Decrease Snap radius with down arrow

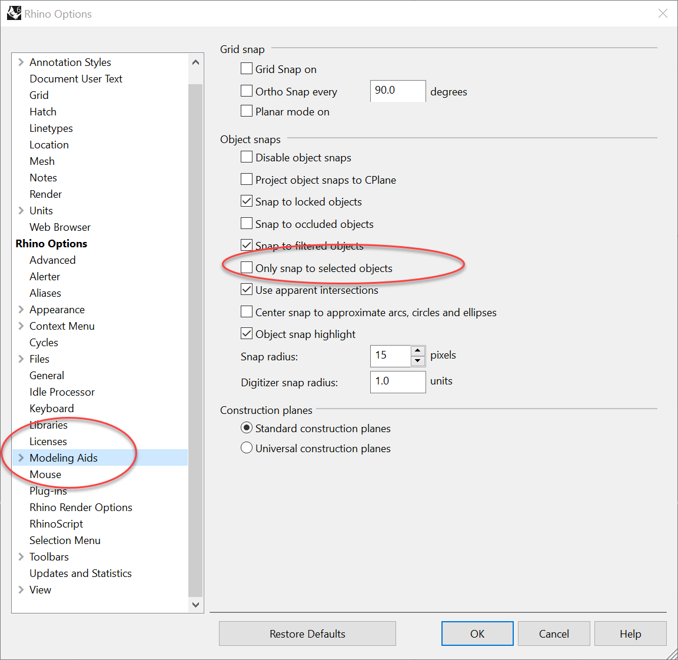point(418,361)
